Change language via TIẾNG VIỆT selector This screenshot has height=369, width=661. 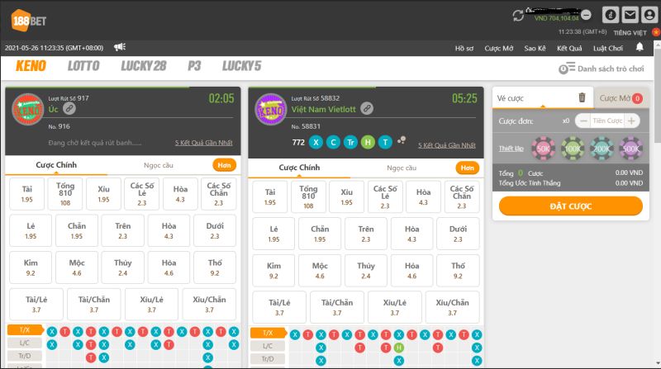[630, 32]
